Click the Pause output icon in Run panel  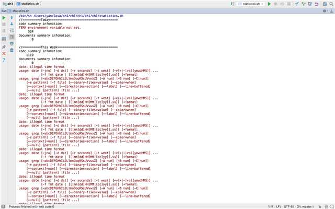pos(4,31)
